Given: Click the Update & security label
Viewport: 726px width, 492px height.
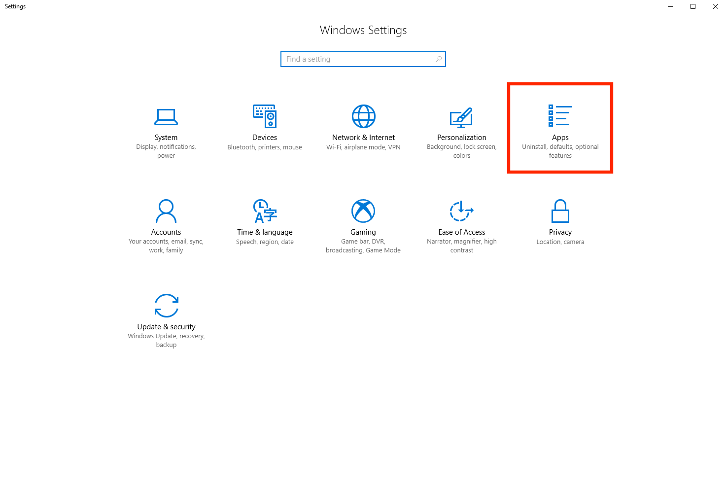Looking at the screenshot, I should (167, 327).
